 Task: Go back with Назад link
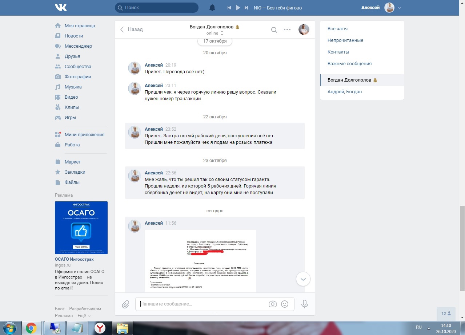(x=132, y=29)
